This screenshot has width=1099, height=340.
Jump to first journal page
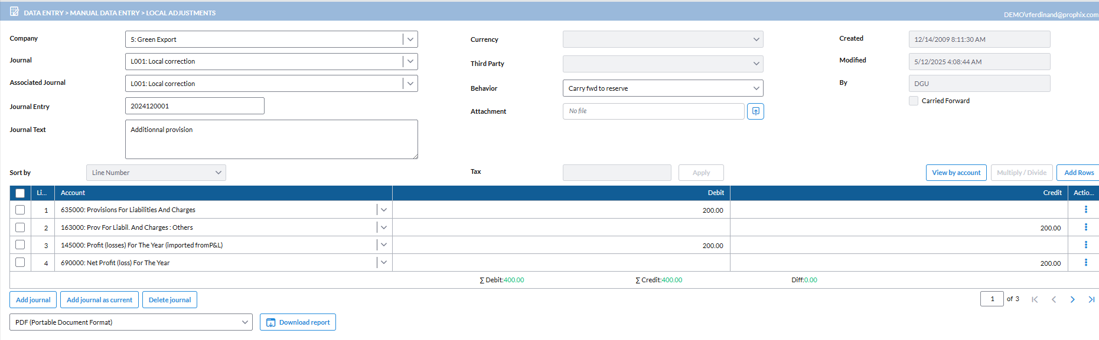click(1035, 299)
